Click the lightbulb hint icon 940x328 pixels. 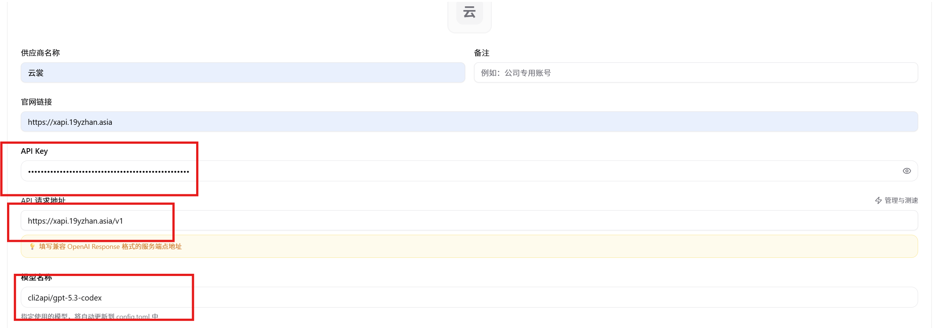click(32, 247)
